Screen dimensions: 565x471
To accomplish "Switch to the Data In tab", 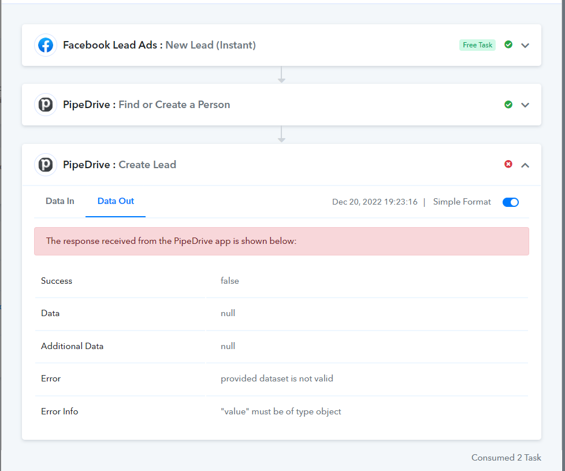I will (60, 201).
